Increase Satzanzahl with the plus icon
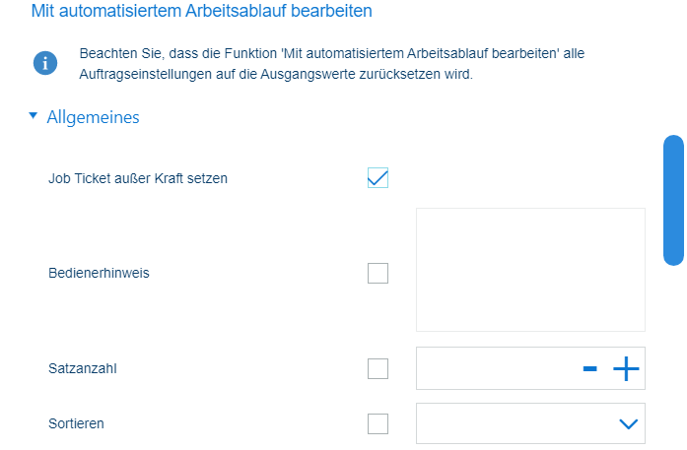 click(626, 369)
